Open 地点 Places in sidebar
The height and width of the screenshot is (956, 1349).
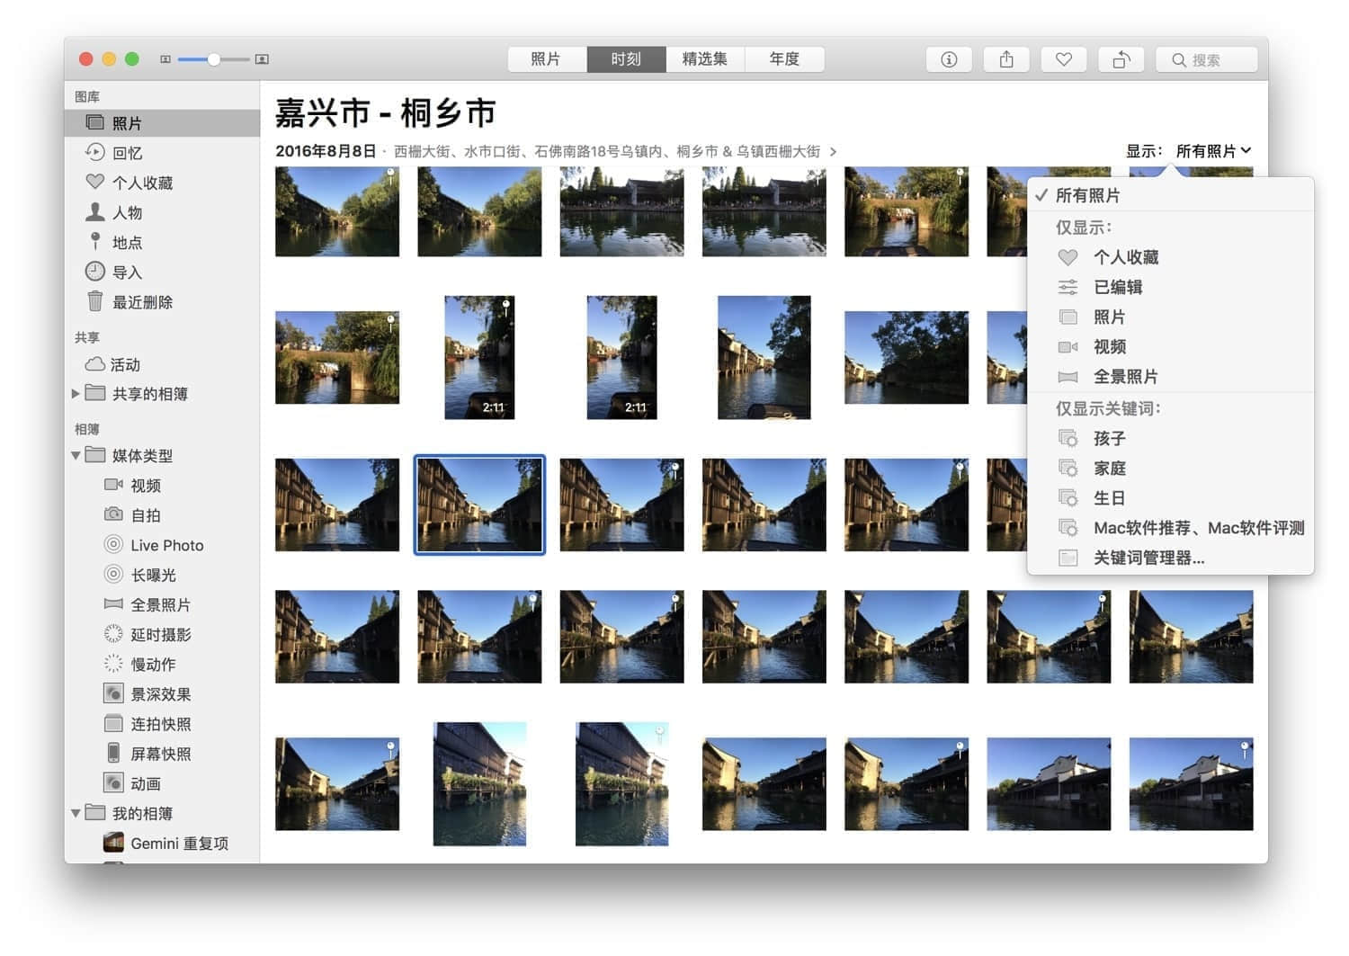click(162, 242)
